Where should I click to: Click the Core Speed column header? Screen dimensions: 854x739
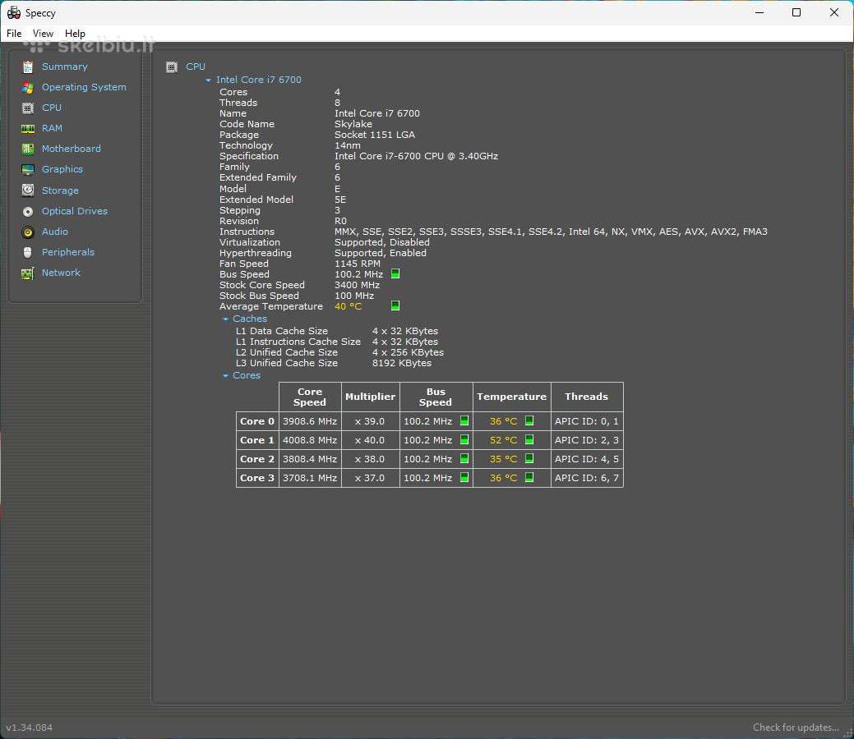coord(310,397)
